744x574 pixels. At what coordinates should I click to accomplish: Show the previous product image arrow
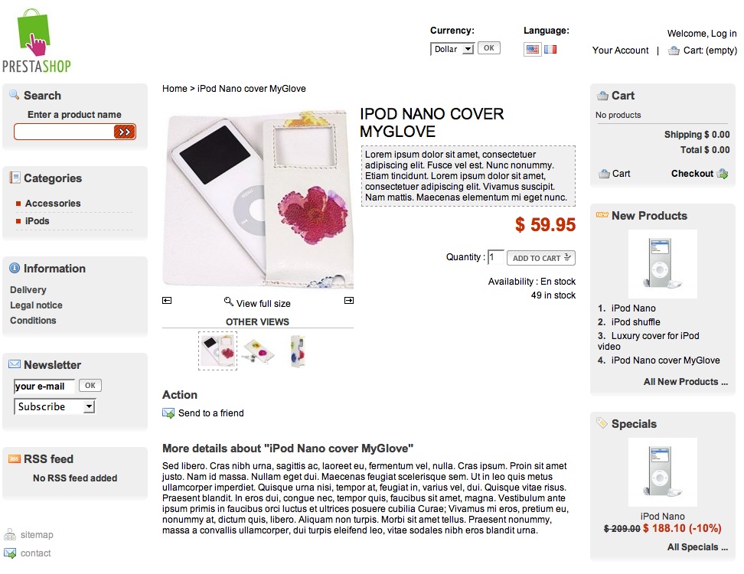(167, 300)
